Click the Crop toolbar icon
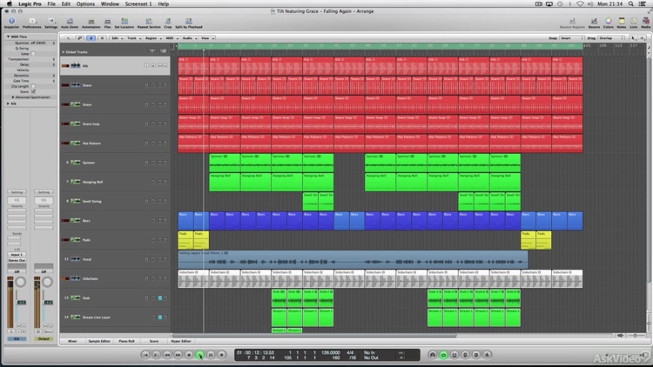The height and width of the screenshot is (367, 653). pos(168,23)
